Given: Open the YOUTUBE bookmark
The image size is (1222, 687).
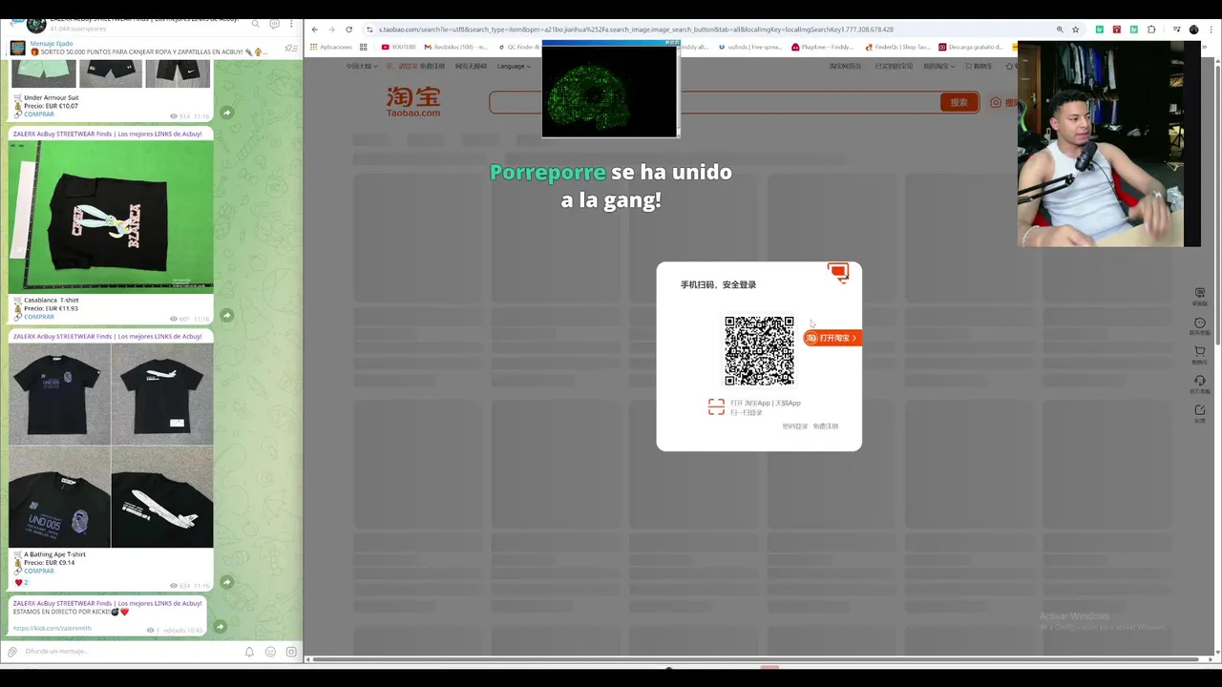Looking at the screenshot, I should point(398,47).
